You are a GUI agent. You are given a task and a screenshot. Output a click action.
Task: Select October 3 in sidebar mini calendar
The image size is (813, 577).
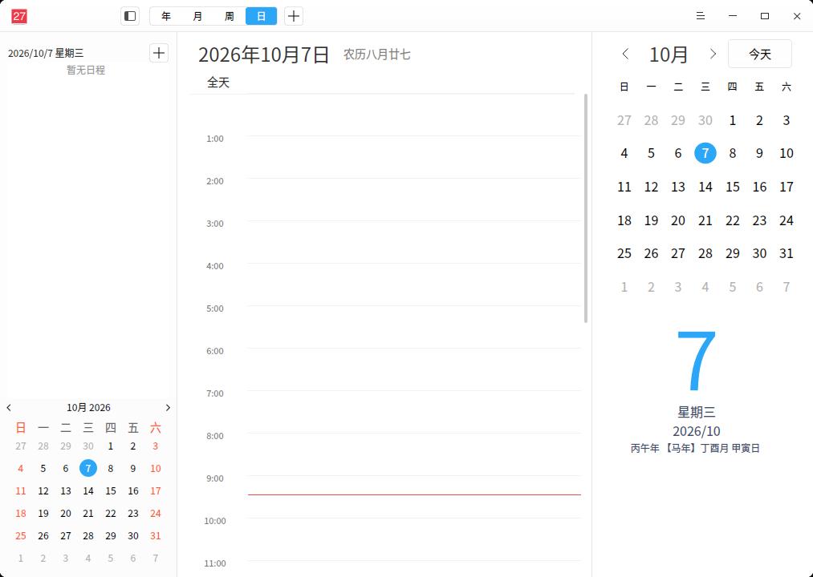[x=156, y=446]
